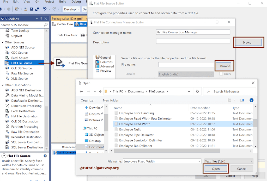Open the Git menu

[x=37, y=2]
